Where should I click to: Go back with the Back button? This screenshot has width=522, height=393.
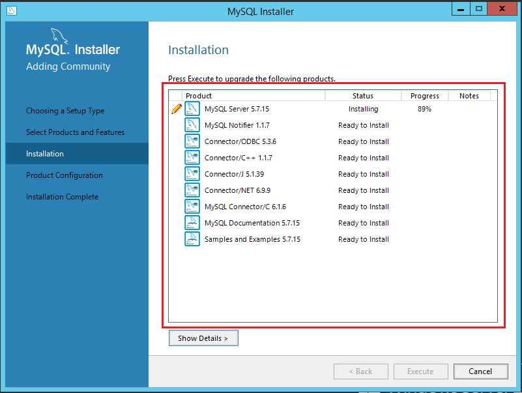pyautogui.click(x=361, y=371)
